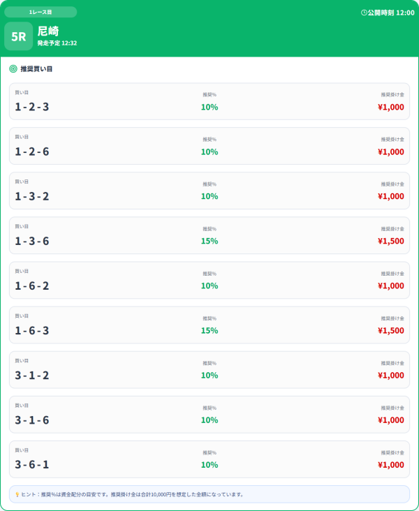Click the 1-6-2 bet combination

pos(32,286)
